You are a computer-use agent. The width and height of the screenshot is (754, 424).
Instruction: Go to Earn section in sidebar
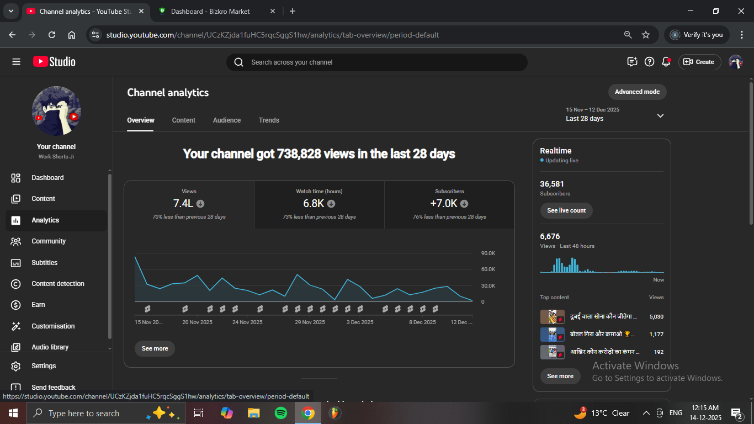pos(38,305)
